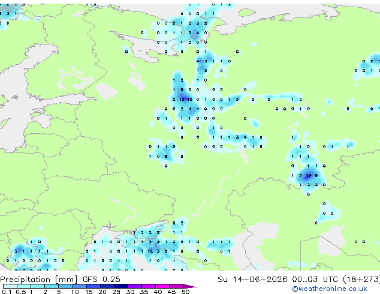Click the "Precipitation [mm]" legend title
This screenshot has height=294, width=380.
[x=39, y=280]
